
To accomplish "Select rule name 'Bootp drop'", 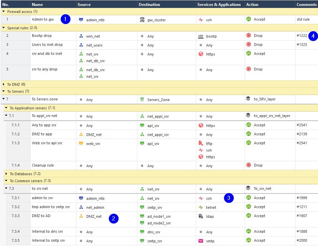I will pyautogui.click(x=42, y=36).
